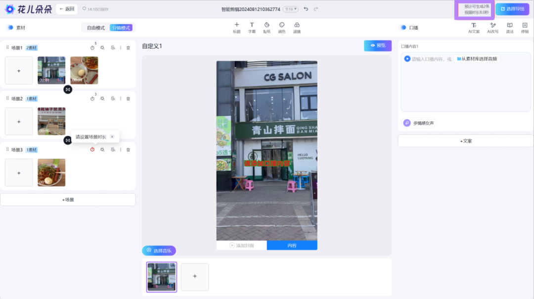This screenshot has width=534, height=299.
Task: Delete 场景1 with trash icon
Action: (x=128, y=47)
